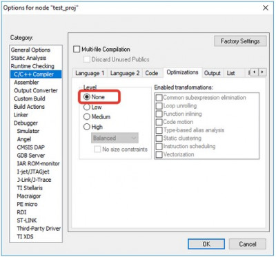The image size is (276, 257).
Task: Select Static Analysis category
Action: [28, 58]
